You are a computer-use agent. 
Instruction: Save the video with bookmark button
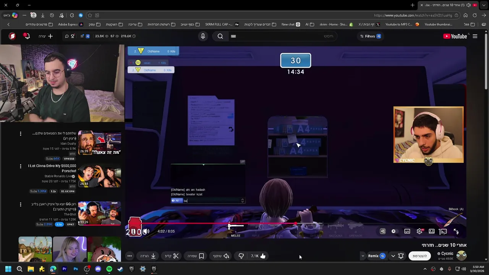pos(196,256)
